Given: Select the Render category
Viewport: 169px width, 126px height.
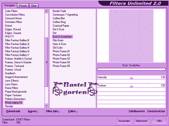Looking at the screenshot, I should point(9,106).
